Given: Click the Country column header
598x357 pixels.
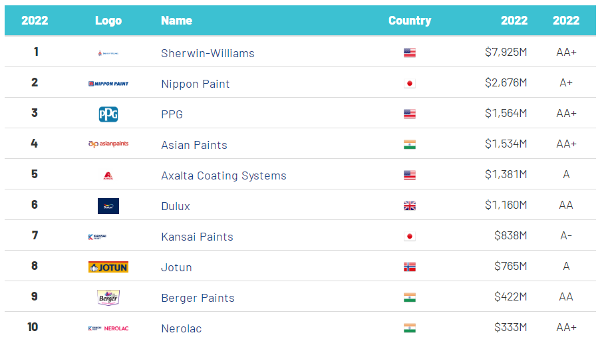Looking at the screenshot, I should tap(410, 21).
